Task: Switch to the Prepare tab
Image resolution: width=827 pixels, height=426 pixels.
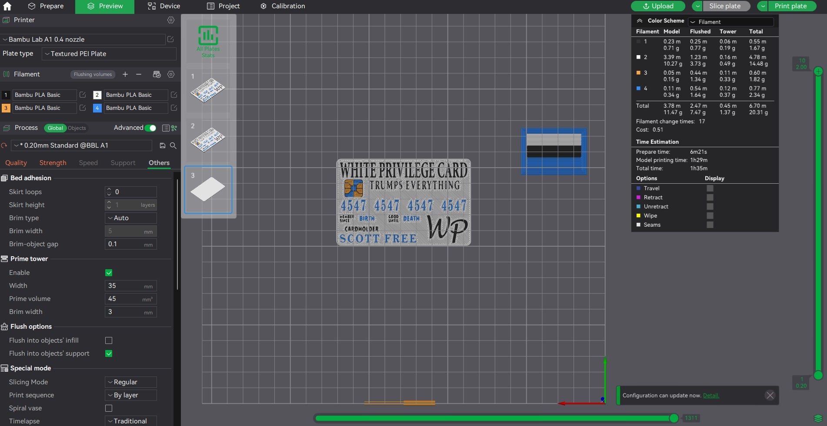Action: point(46,6)
